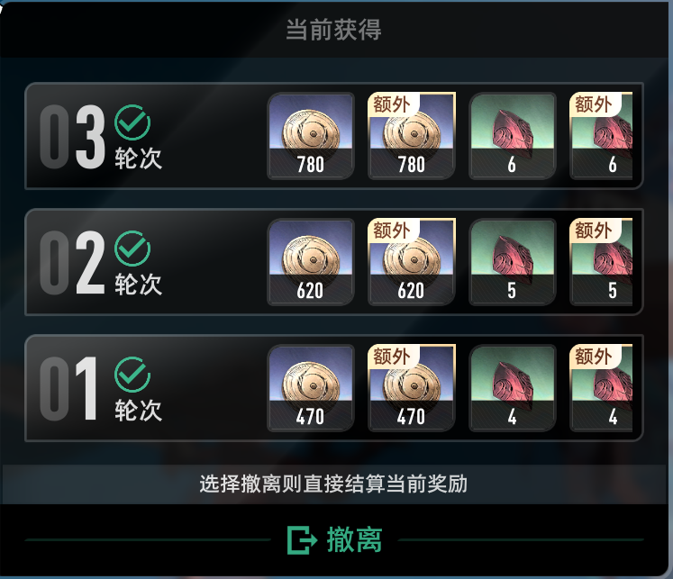Click the 当前获得 header title
The image size is (673, 579).
[333, 30]
